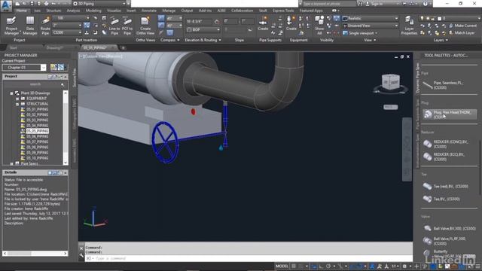Viewport: 482px width, 271px height.
Task: Click the UCS icon in the viewport
Action: click(x=95, y=218)
